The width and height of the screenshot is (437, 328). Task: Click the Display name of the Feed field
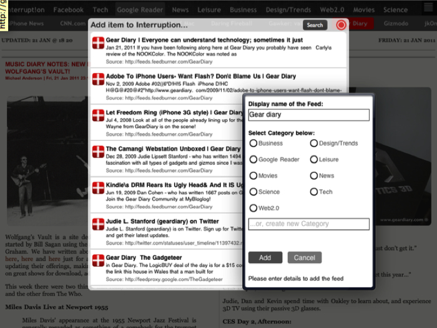pyautogui.click(x=309, y=115)
